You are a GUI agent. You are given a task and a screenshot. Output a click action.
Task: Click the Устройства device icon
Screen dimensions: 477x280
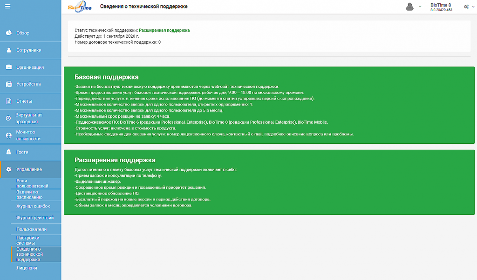point(9,84)
